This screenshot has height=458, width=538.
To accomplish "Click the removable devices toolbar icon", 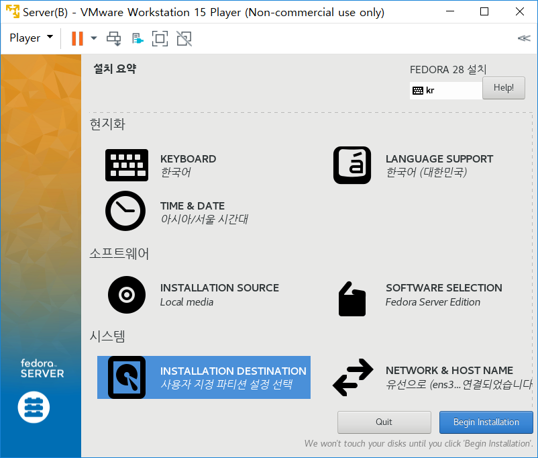I will [138, 38].
